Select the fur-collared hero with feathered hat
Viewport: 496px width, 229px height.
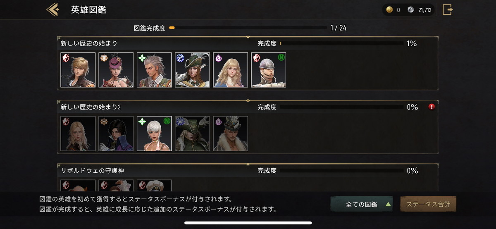pyautogui.click(x=230, y=134)
